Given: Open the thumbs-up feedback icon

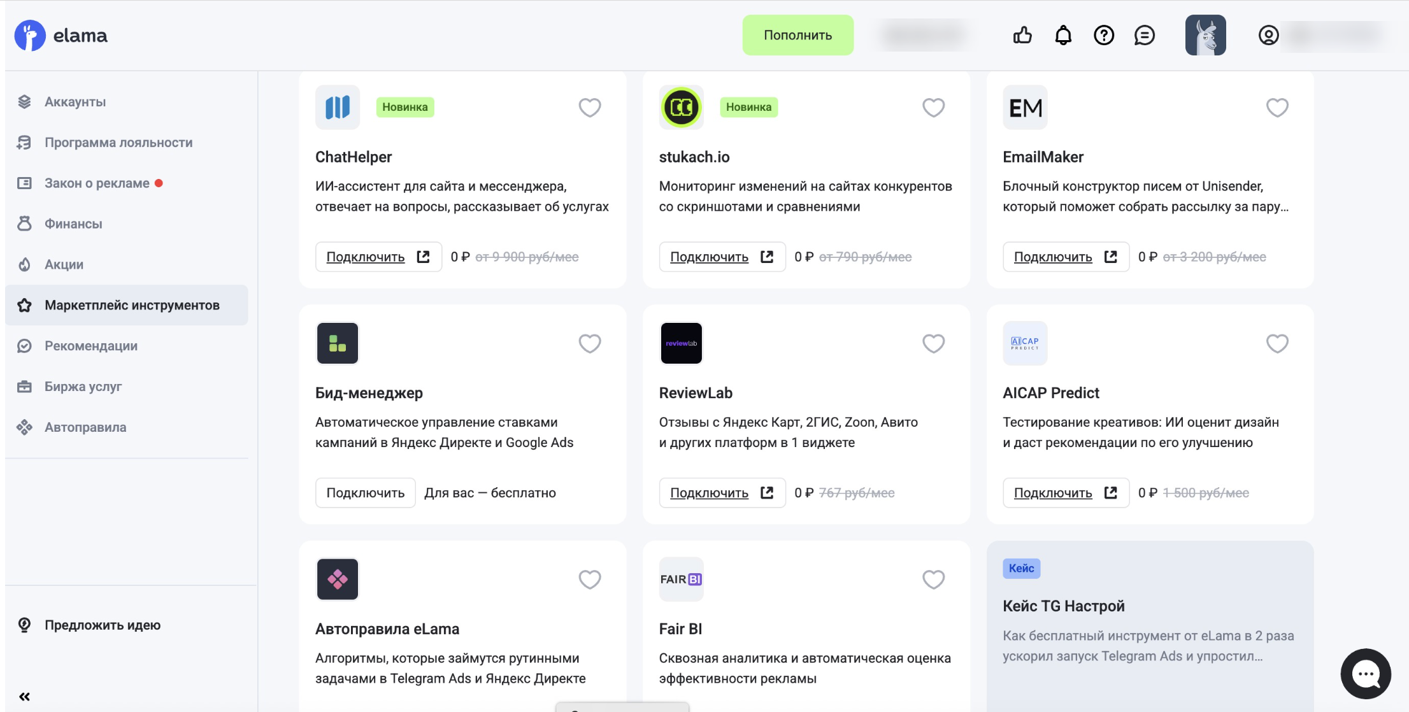Looking at the screenshot, I should [x=1022, y=35].
